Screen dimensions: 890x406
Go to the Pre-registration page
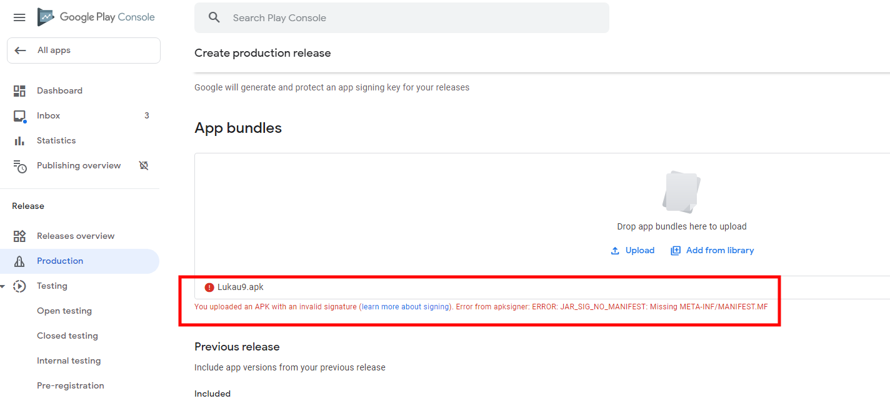point(71,385)
